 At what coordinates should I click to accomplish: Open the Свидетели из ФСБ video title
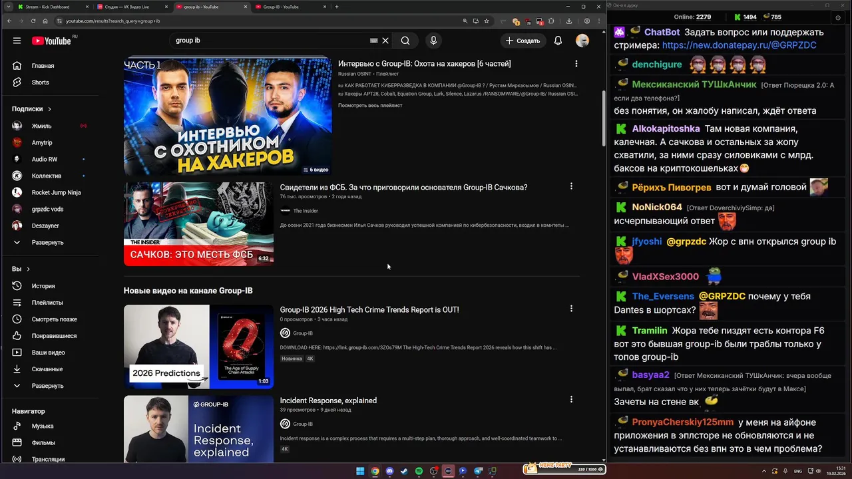403,188
